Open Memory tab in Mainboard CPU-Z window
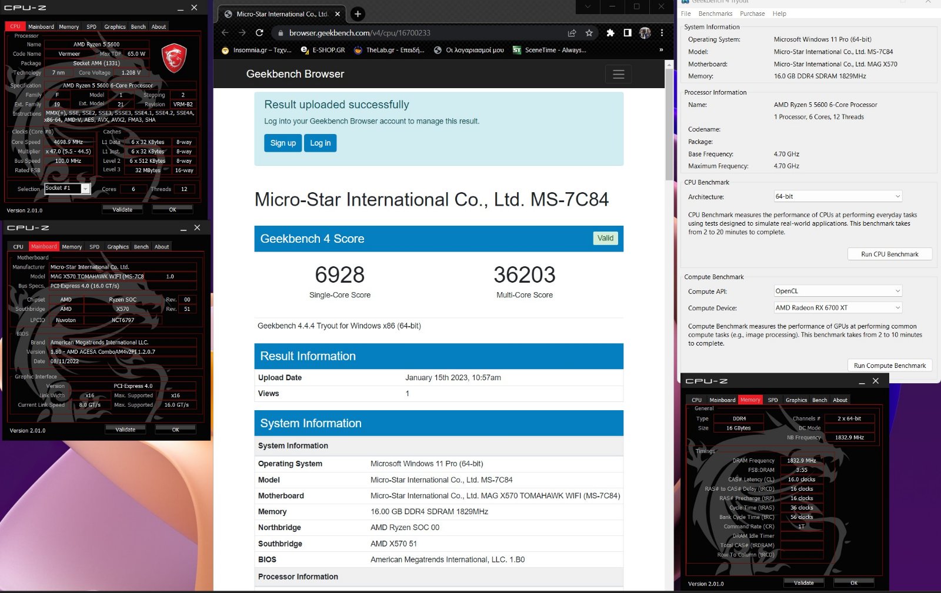Image resolution: width=941 pixels, height=593 pixels. (72, 247)
